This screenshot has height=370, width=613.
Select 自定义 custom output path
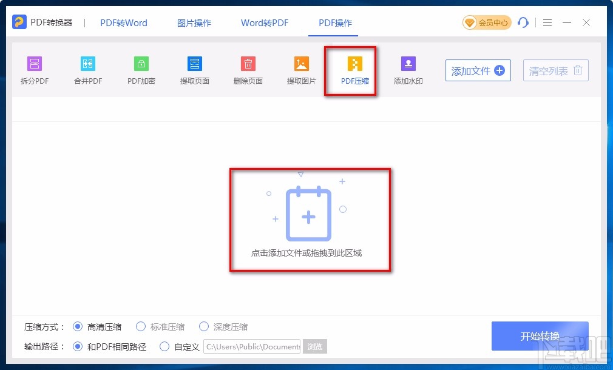(164, 346)
